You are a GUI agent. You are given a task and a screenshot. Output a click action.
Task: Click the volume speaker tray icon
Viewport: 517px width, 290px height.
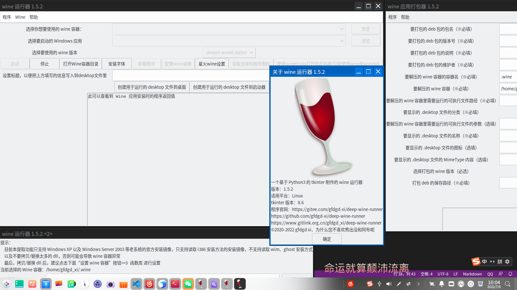pos(389,284)
